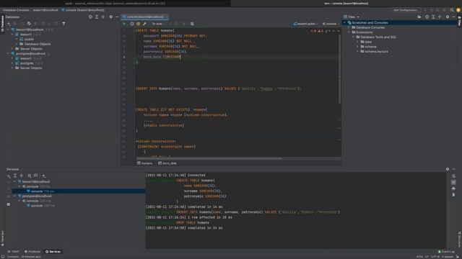Open the humans breadcrumb below editor

[x=144, y=163]
